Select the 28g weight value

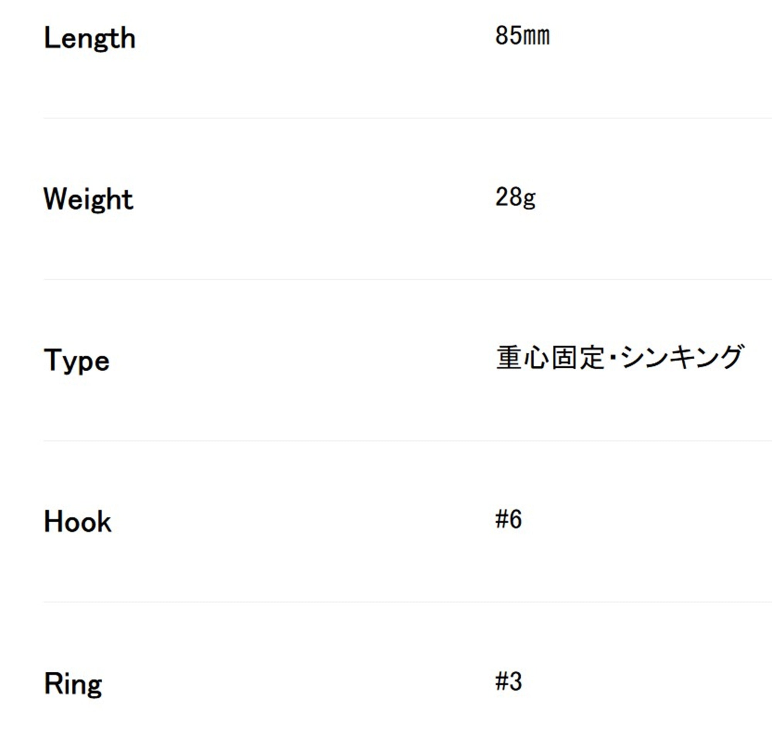point(515,198)
